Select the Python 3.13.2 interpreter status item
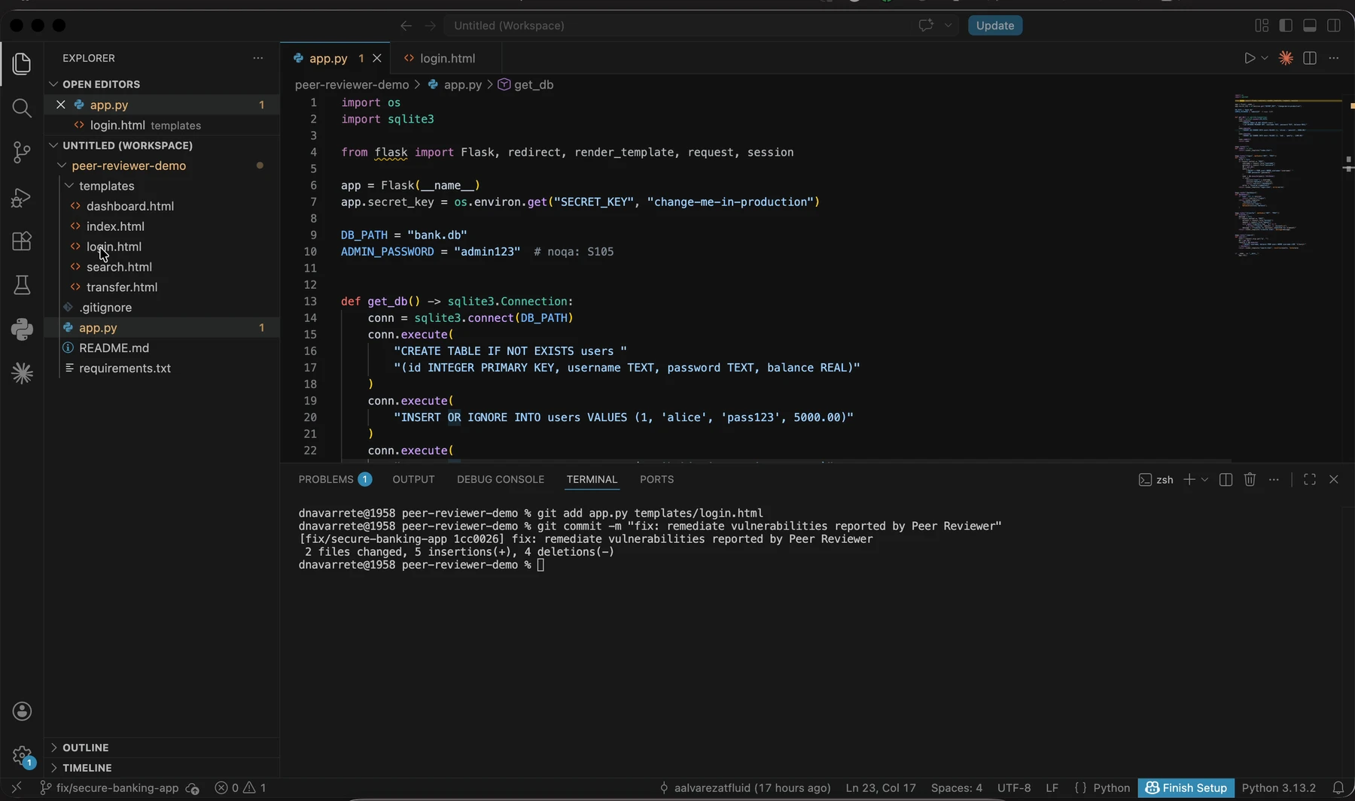Viewport: 1355px width, 801px height. (1278, 788)
